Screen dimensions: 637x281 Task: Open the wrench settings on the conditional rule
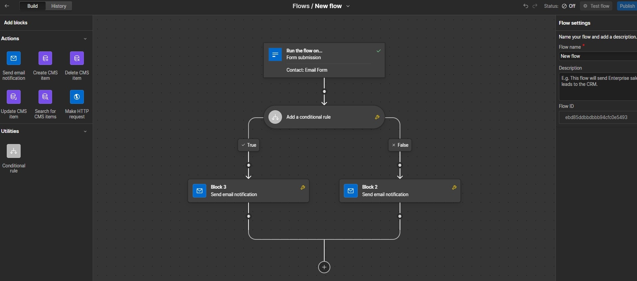coord(377,117)
